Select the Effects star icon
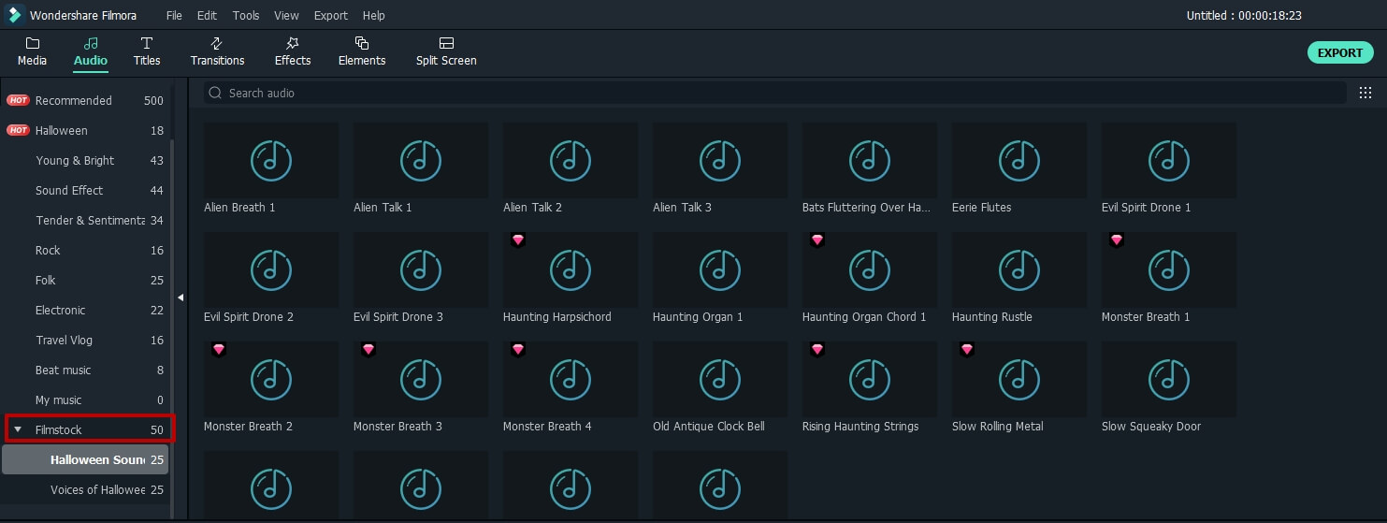This screenshot has height=523, width=1387. click(x=293, y=44)
